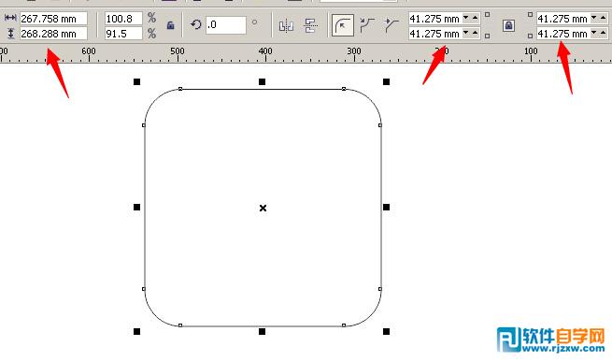The width and height of the screenshot is (612, 361).
Task: Click the vertical scale factor field 91.5
Action: pyautogui.click(x=123, y=34)
